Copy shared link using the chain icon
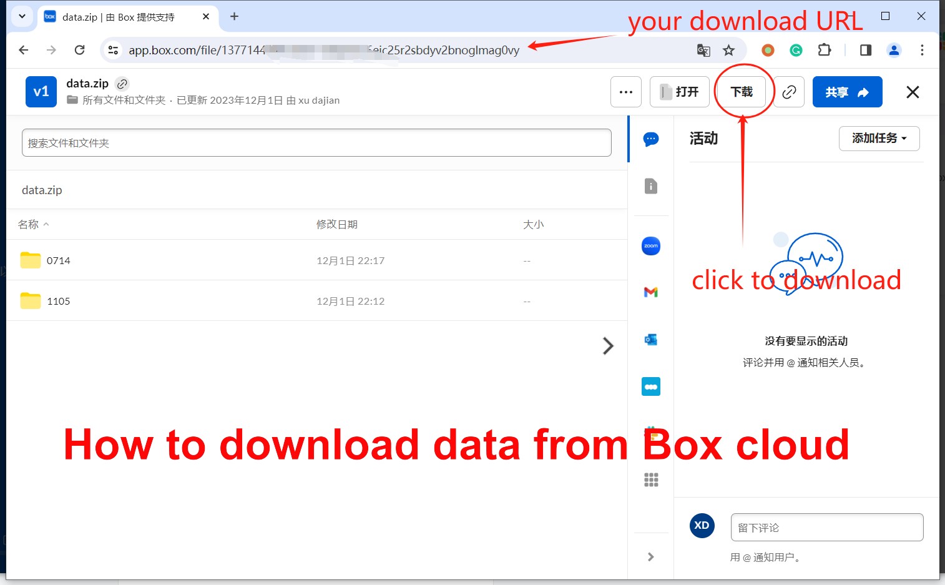The height and width of the screenshot is (585, 945). pyautogui.click(x=789, y=92)
